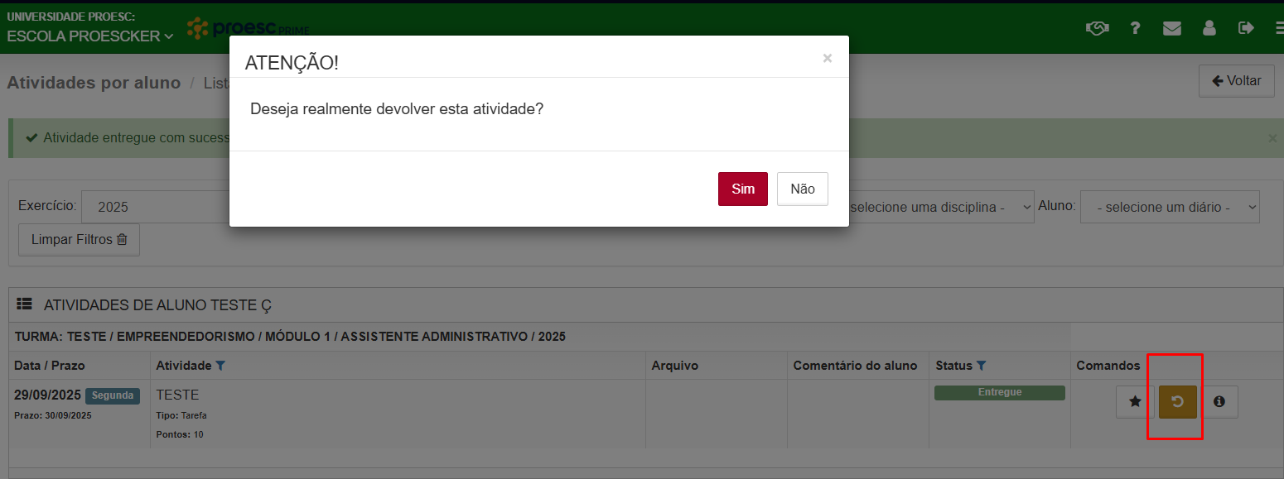Expand the ESCOLA PROESCKER school selector
The width and height of the screenshot is (1284, 479).
(89, 36)
